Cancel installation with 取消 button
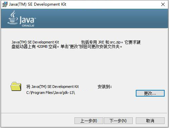The width and height of the screenshot is (169, 128). click(150, 121)
